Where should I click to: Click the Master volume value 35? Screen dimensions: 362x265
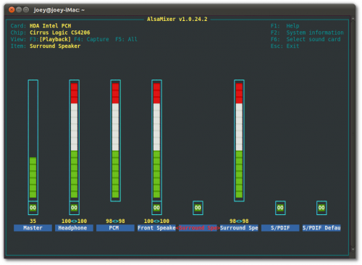[x=33, y=221]
